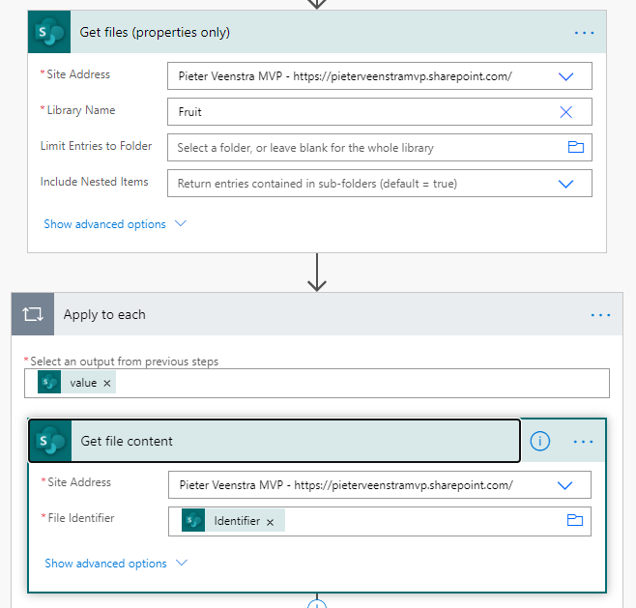Show info for Get file content action
This screenshot has height=608, width=636.
[x=540, y=441]
